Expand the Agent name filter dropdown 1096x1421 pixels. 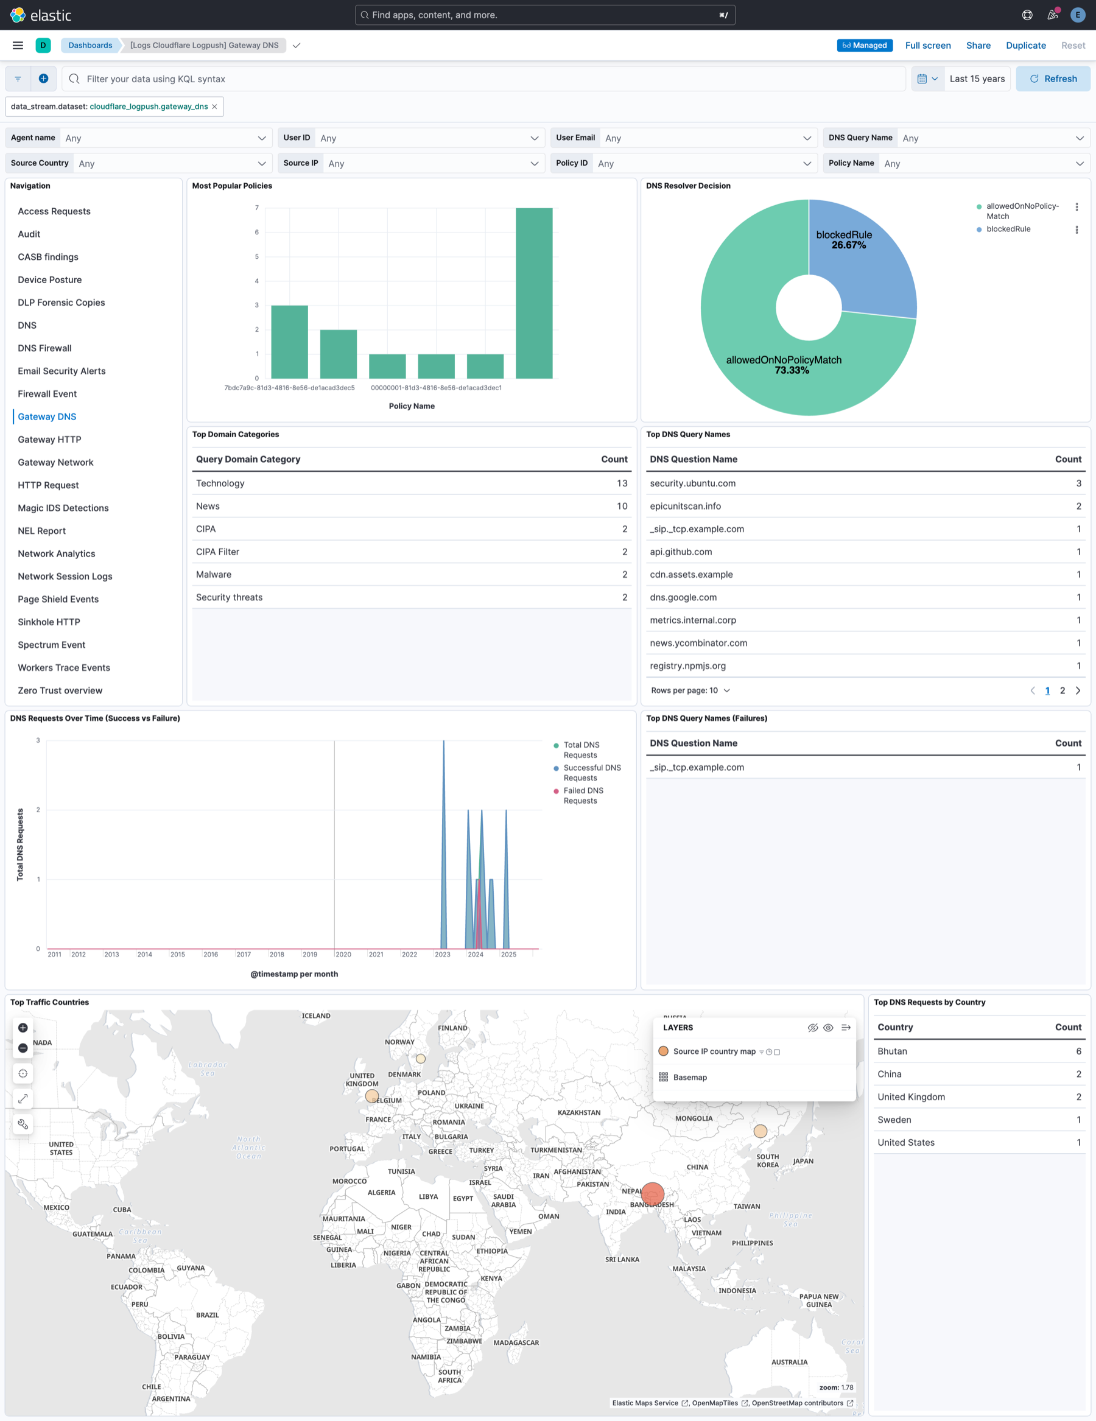[165, 138]
